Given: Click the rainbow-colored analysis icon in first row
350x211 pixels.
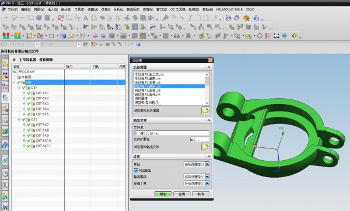Looking at the screenshot, I should 246,18.
